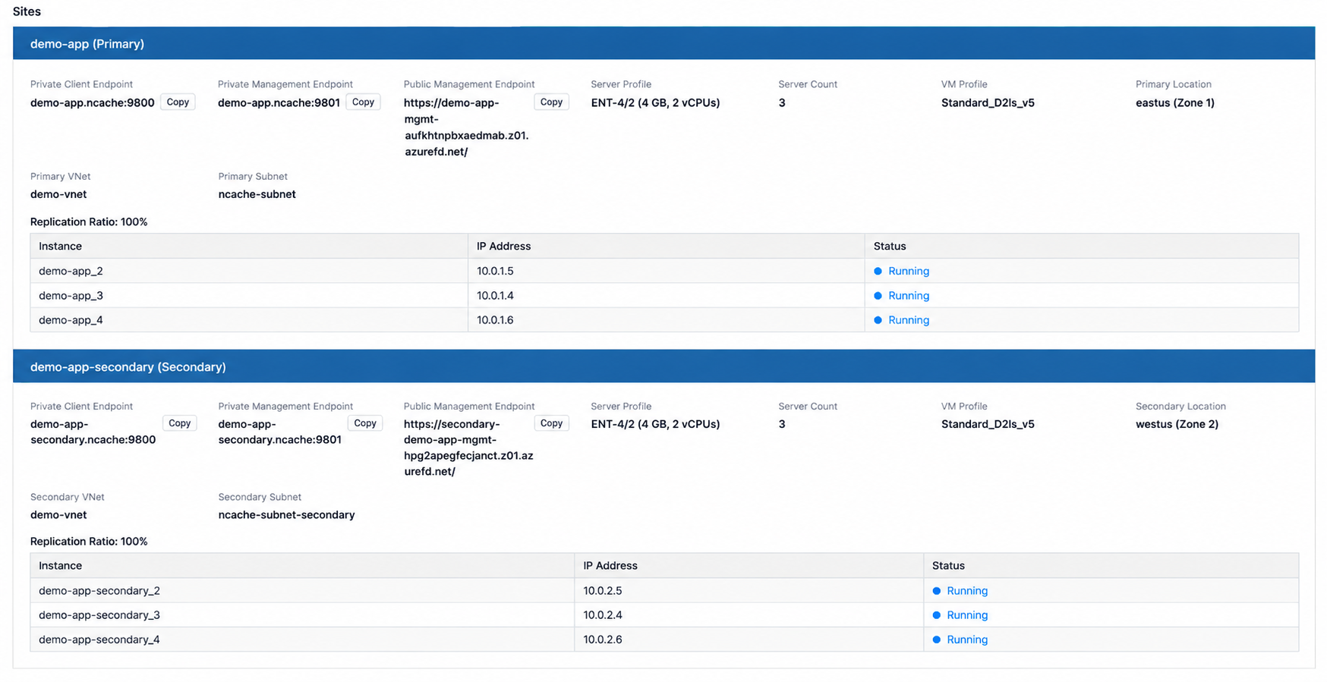The width and height of the screenshot is (1327, 682).
Task: Copy the secondary site's Private Client Endpoint
Action: 179,423
